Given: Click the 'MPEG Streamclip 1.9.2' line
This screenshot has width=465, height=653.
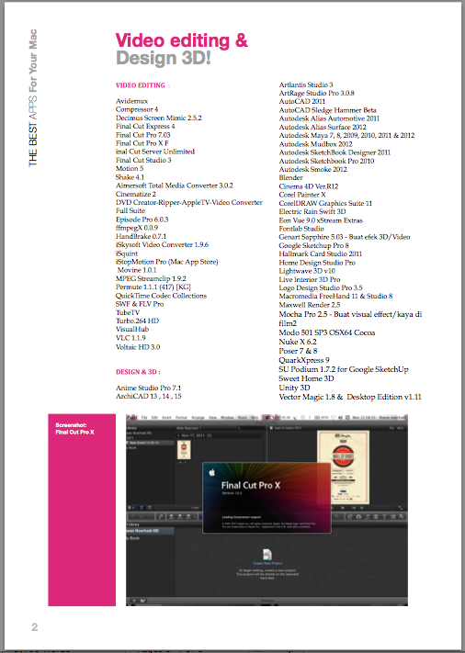Looking at the screenshot, I should pos(151,278).
